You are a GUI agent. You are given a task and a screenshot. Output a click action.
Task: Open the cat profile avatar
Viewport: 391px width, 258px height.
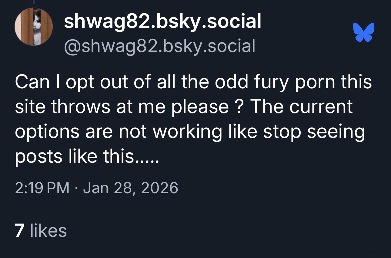(x=34, y=27)
